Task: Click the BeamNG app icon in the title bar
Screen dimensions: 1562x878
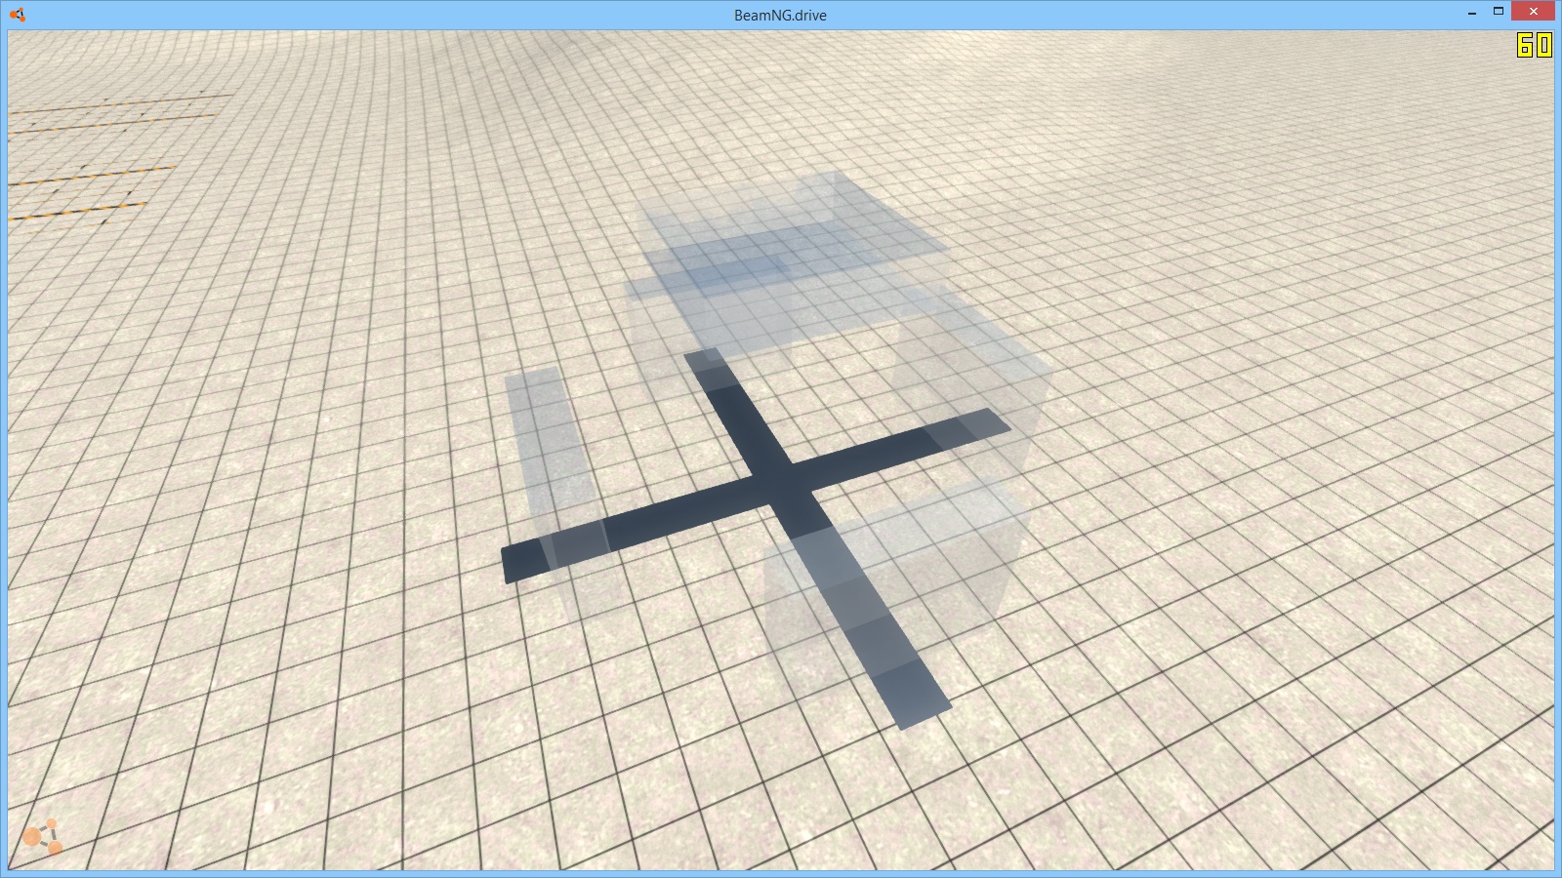Action: 17,15
